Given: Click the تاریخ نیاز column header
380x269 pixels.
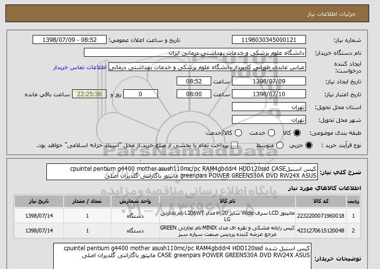Looking at the screenshot, I should click(39, 201).
